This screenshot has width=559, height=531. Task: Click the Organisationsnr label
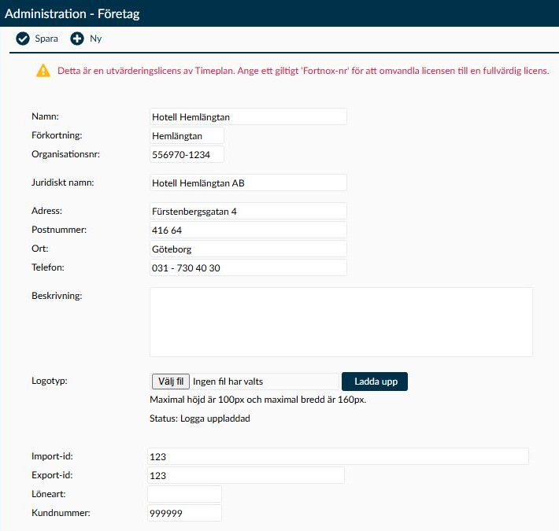pos(65,154)
